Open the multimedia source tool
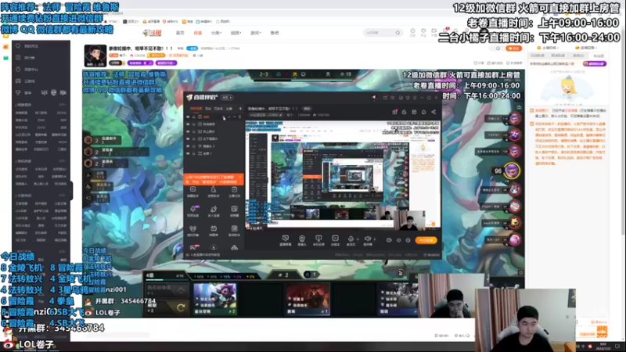This screenshot has height=352, width=626. [335, 240]
